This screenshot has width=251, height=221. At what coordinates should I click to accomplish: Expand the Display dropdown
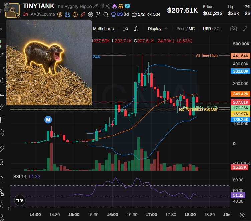[x=158, y=29]
